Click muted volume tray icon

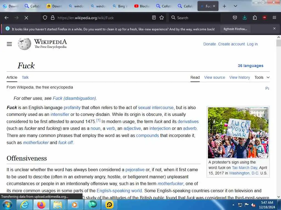[x=253, y=205]
